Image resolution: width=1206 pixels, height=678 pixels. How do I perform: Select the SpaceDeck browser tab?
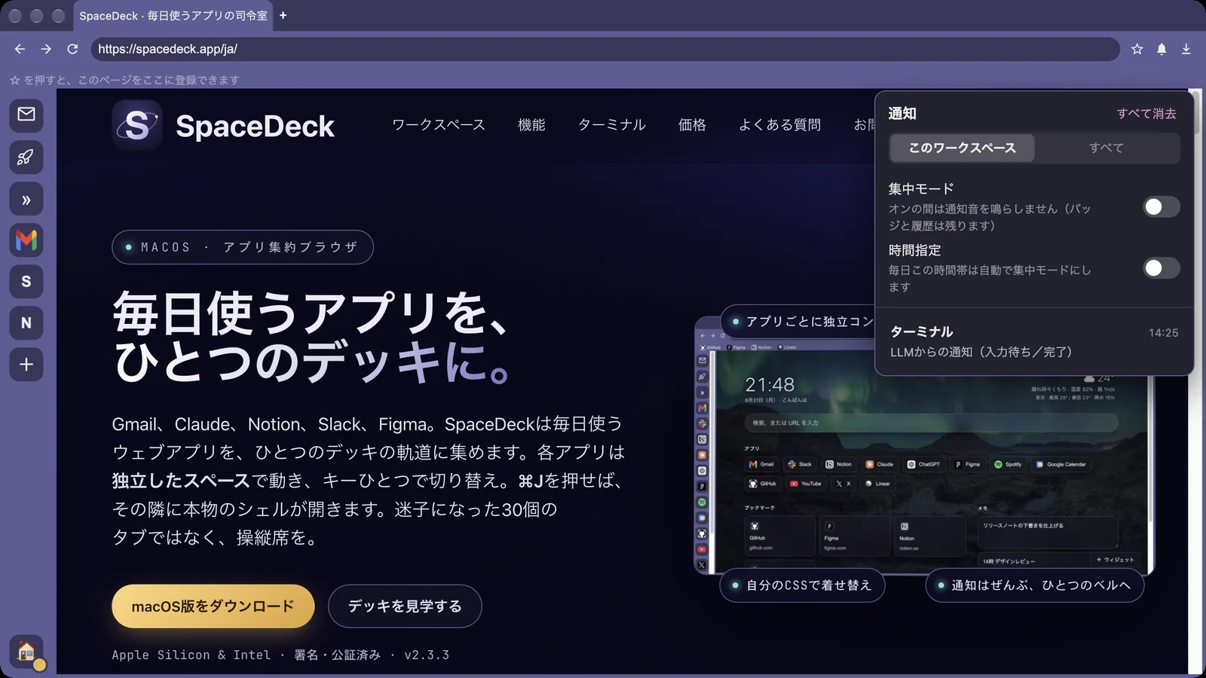(173, 16)
